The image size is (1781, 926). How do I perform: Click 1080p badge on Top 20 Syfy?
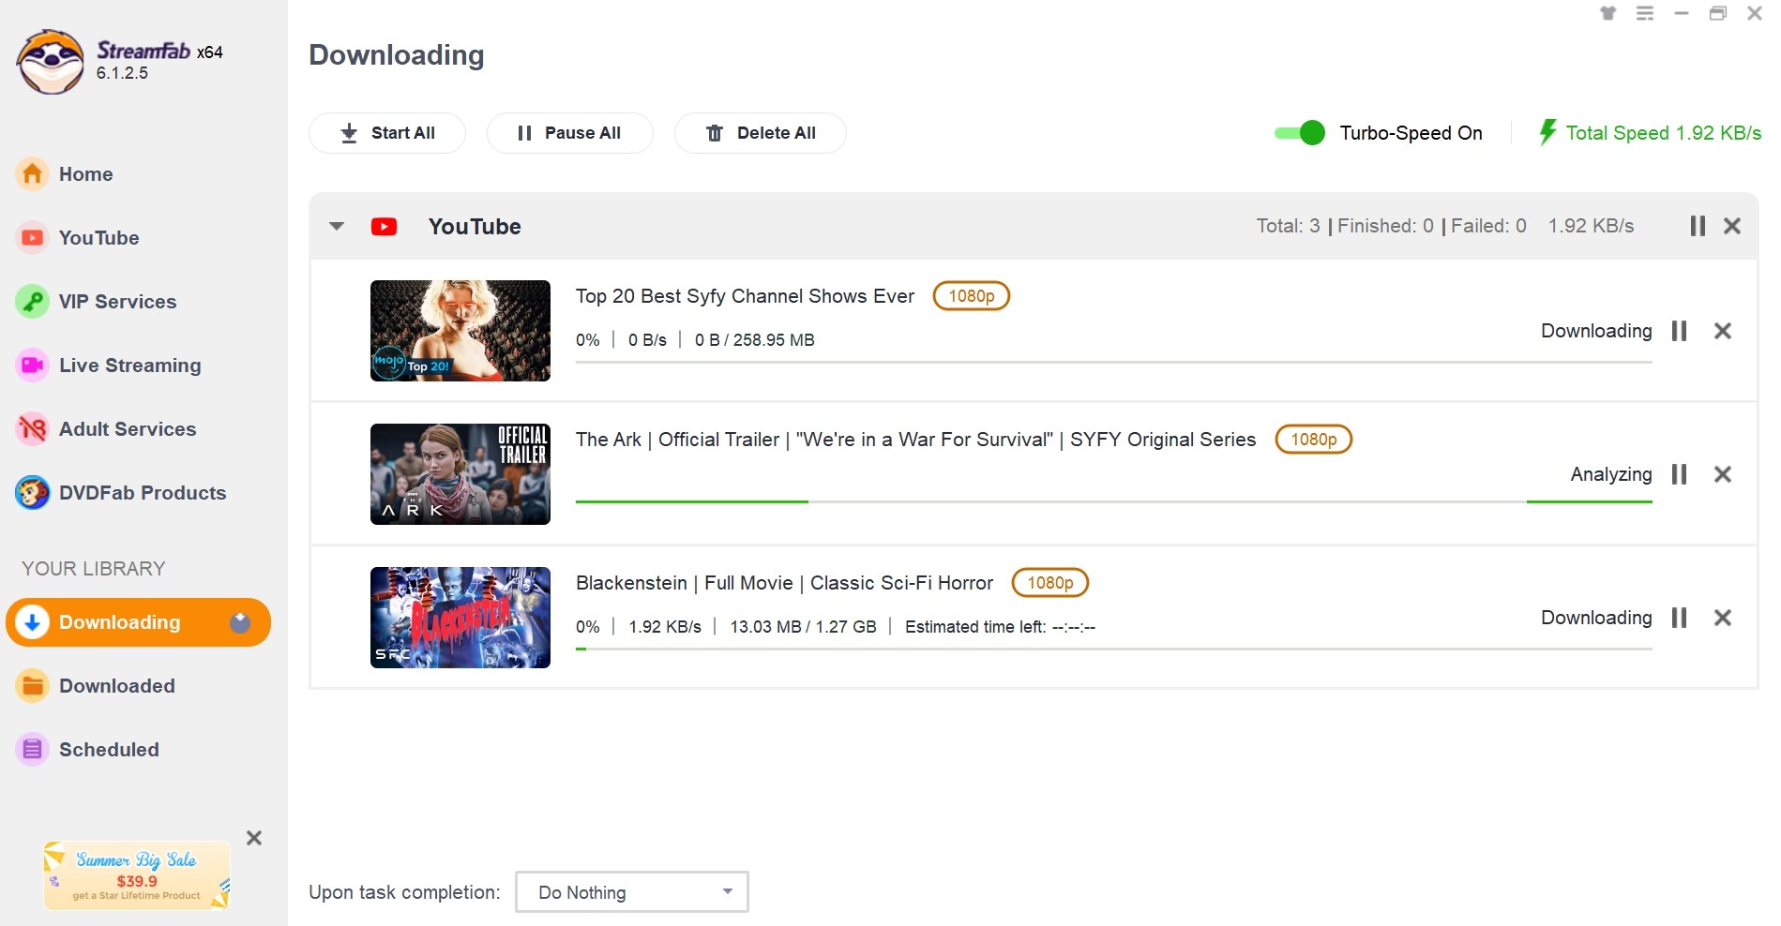pos(972,296)
